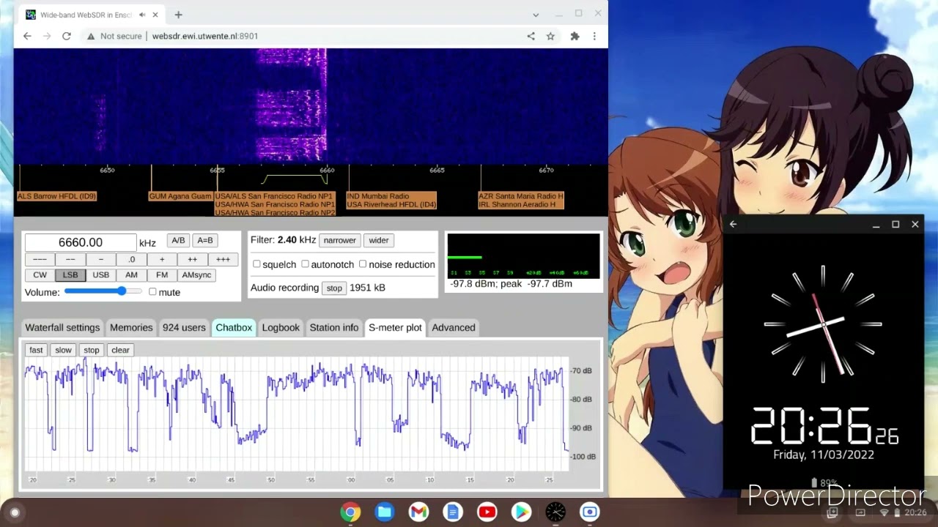Select LSB mode
Image resolution: width=938 pixels, height=527 pixels.
(x=70, y=275)
